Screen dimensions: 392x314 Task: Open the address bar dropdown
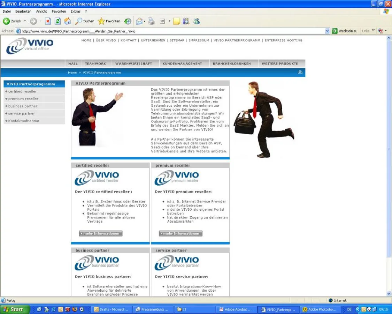(x=327, y=31)
